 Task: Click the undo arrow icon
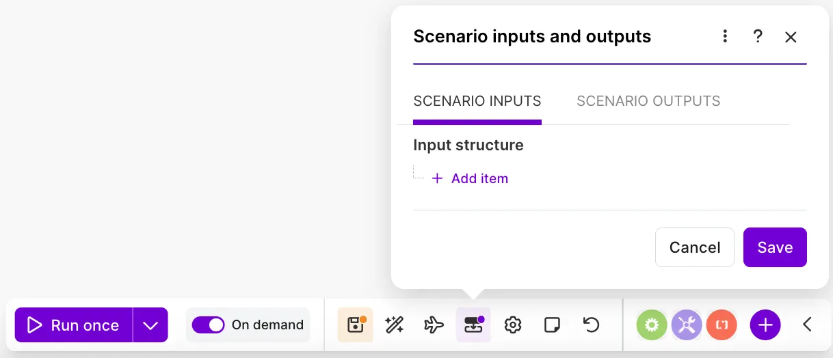coord(591,325)
